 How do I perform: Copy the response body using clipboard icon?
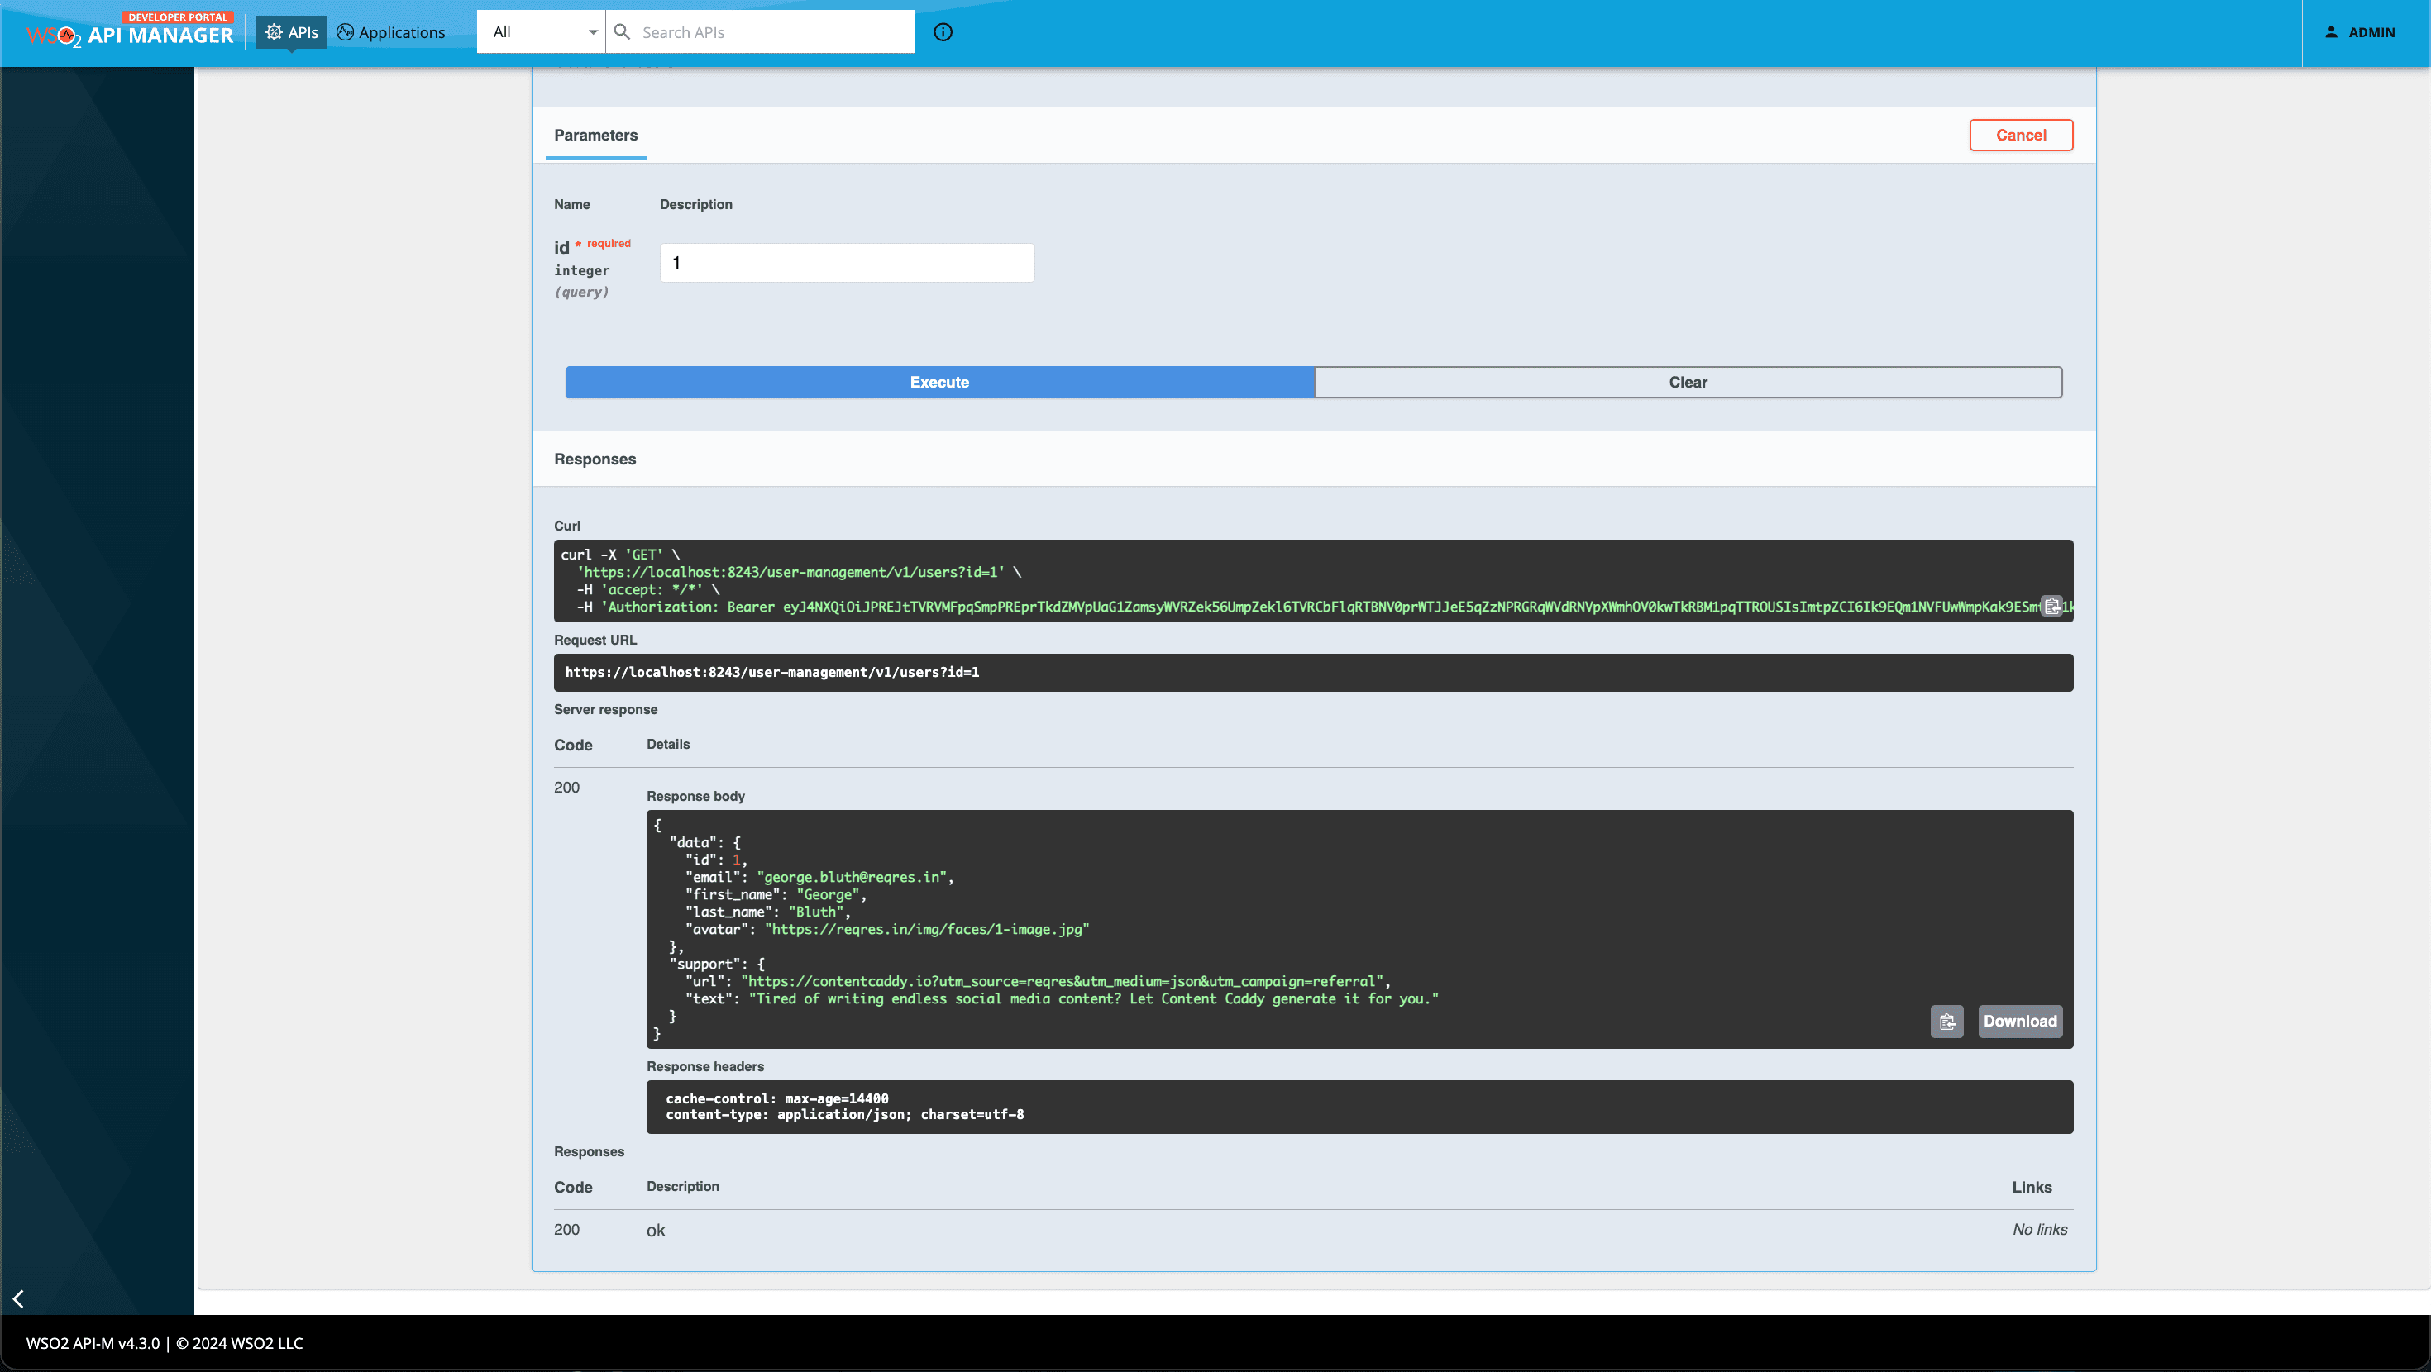pyautogui.click(x=1947, y=1021)
